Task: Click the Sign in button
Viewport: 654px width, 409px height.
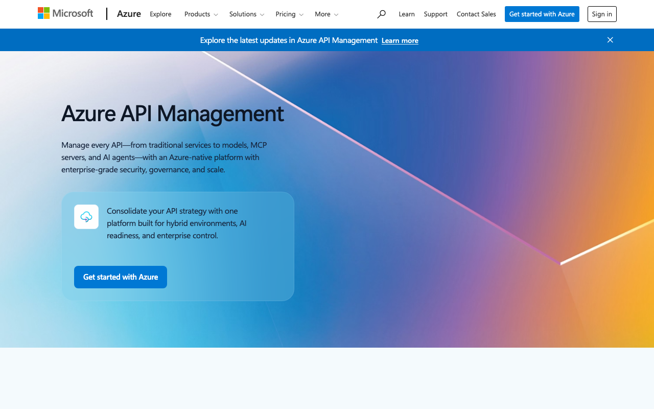Action: click(x=602, y=14)
